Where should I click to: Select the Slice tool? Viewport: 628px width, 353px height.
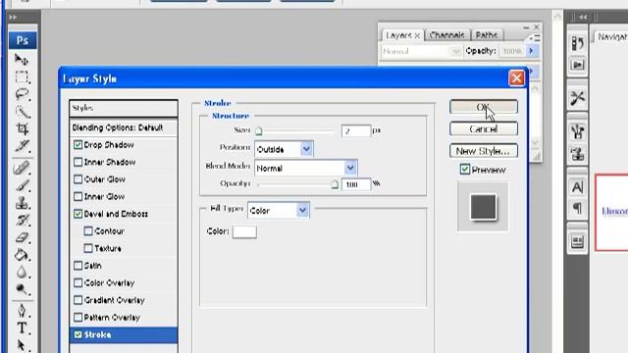22,146
